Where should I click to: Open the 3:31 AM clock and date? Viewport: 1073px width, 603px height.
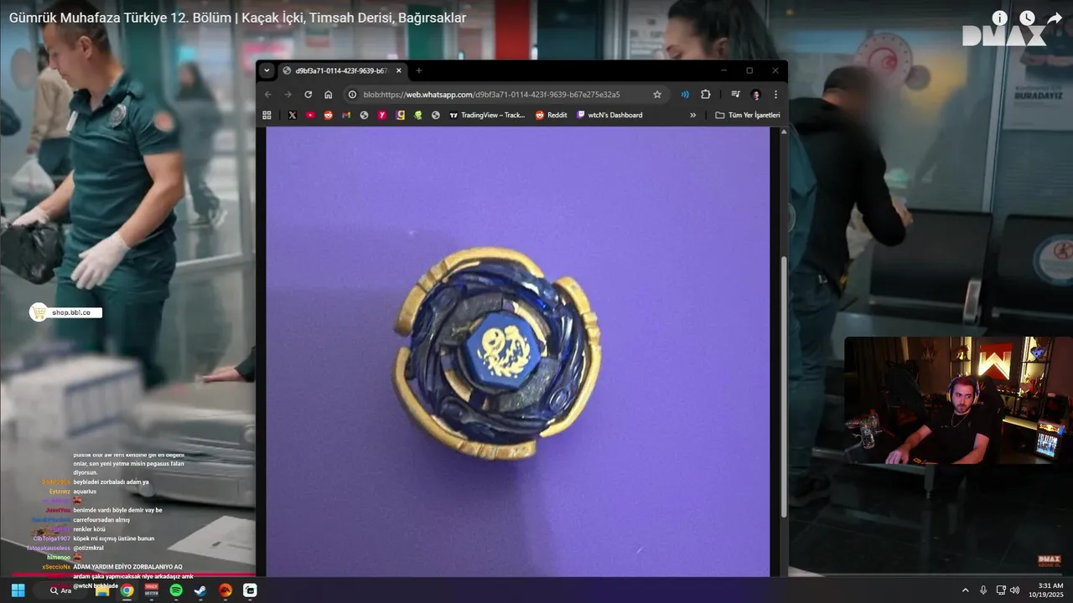1046,590
